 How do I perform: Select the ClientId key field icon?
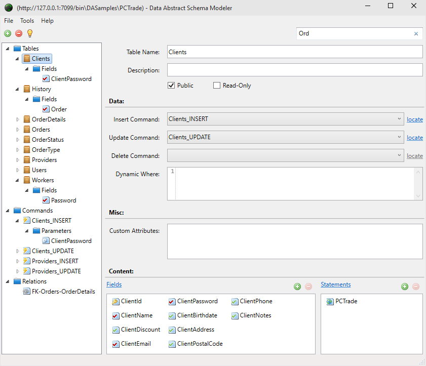click(115, 301)
